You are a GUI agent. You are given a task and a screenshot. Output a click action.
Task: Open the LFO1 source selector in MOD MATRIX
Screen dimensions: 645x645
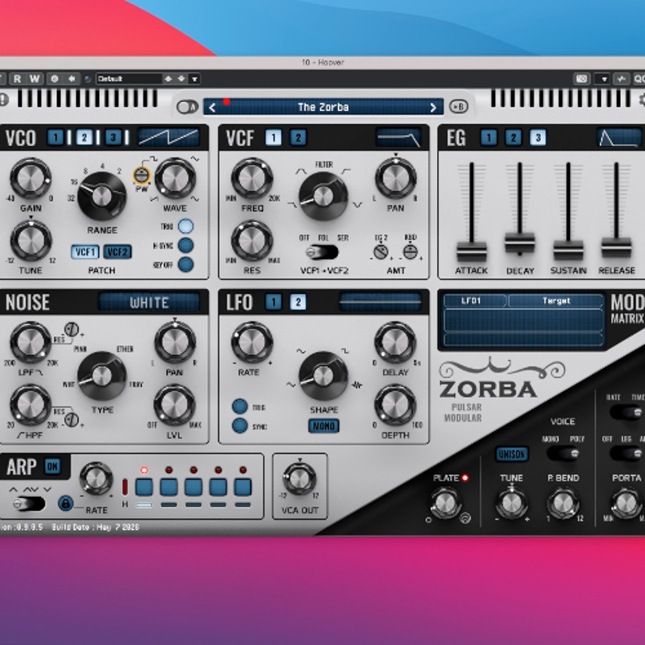point(475,300)
